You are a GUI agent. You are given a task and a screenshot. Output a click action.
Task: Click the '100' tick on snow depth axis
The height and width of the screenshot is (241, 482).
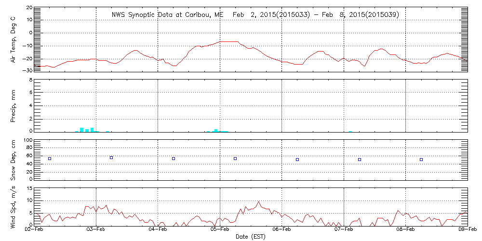(x=27, y=140)
